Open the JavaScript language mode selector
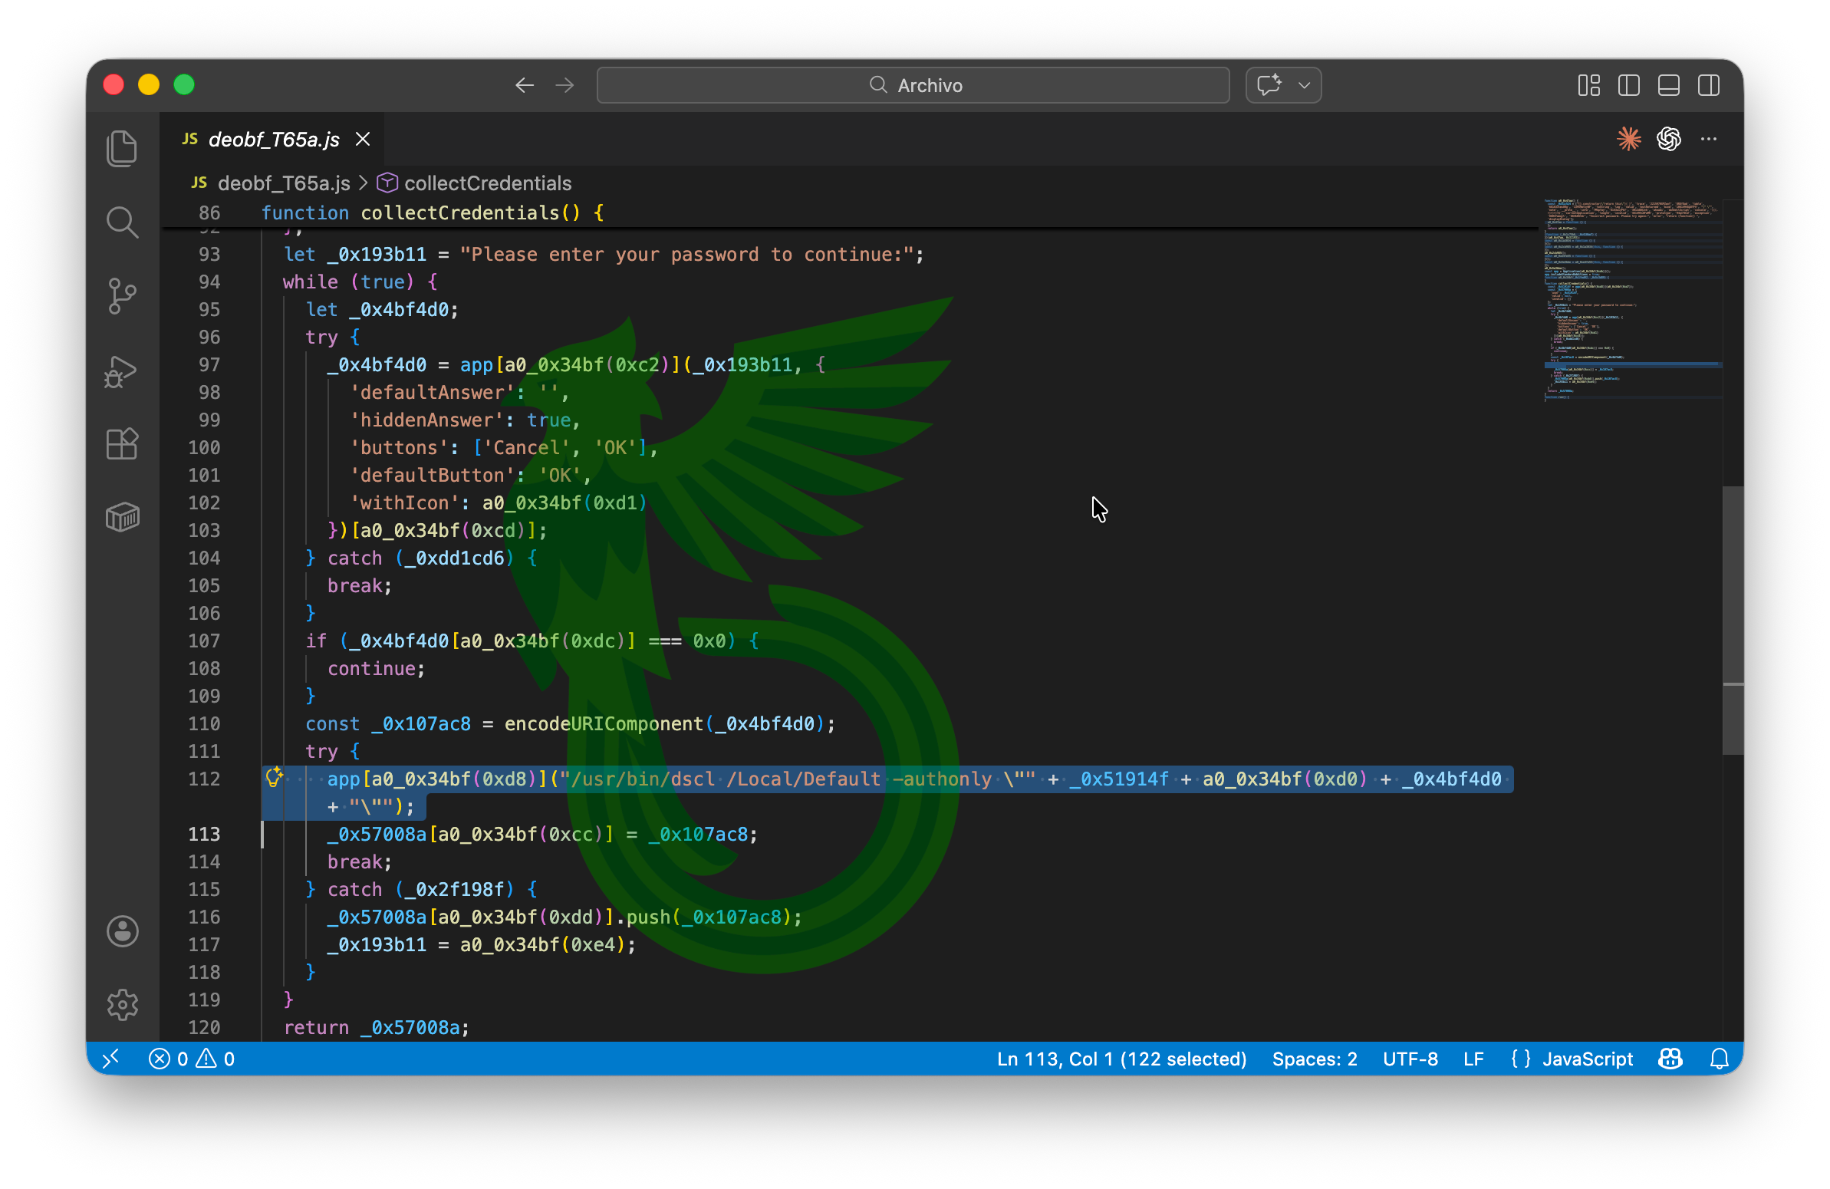This screenshot has width=1830, height=1189. [1587, 1059]
